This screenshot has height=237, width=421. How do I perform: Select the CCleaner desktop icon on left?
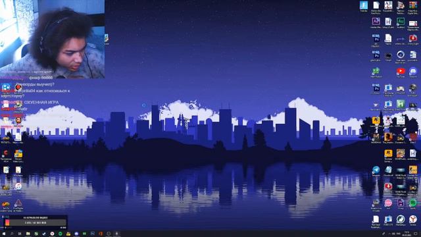(6, 153)
